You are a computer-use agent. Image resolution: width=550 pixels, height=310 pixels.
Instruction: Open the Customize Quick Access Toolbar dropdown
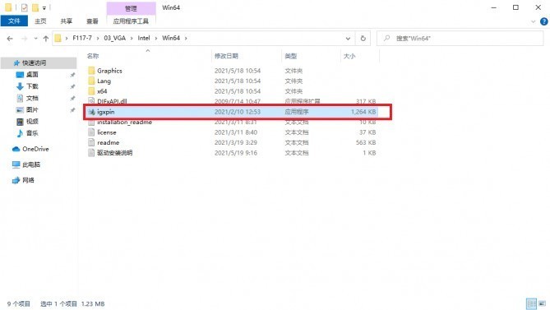coord(44,7)
